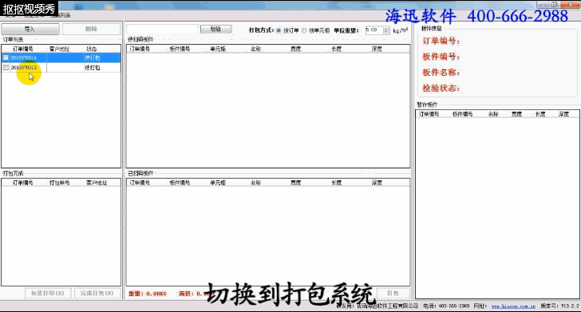Image resolution: width=581 pixels, height=312 pixels.
Task: Click the 删除 delete button
Action: point(91,29)
